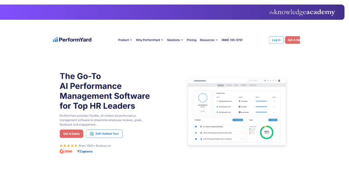Open the Feedback tab in the preview
The height and width of the screenshot is (185, 349).
pos(244,85)
